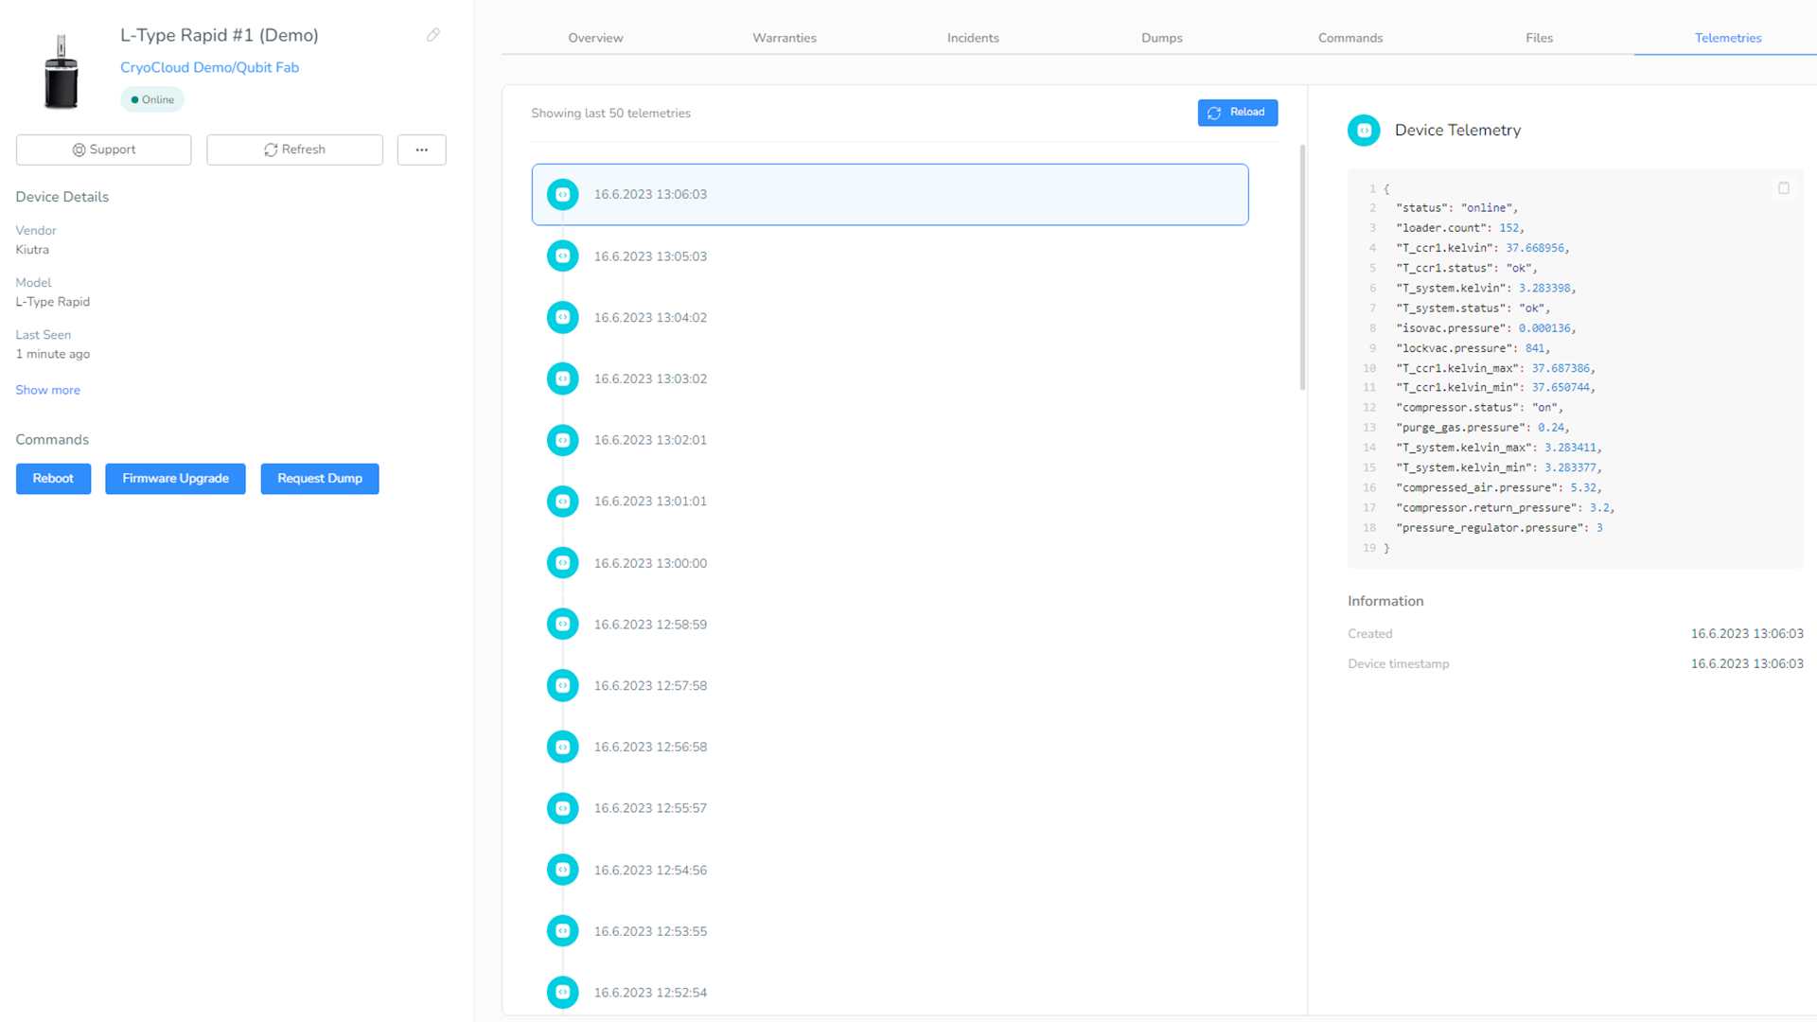Click the three-dot more options icon
Screen dimensions: 1817x1022
(x=422, y=150)
